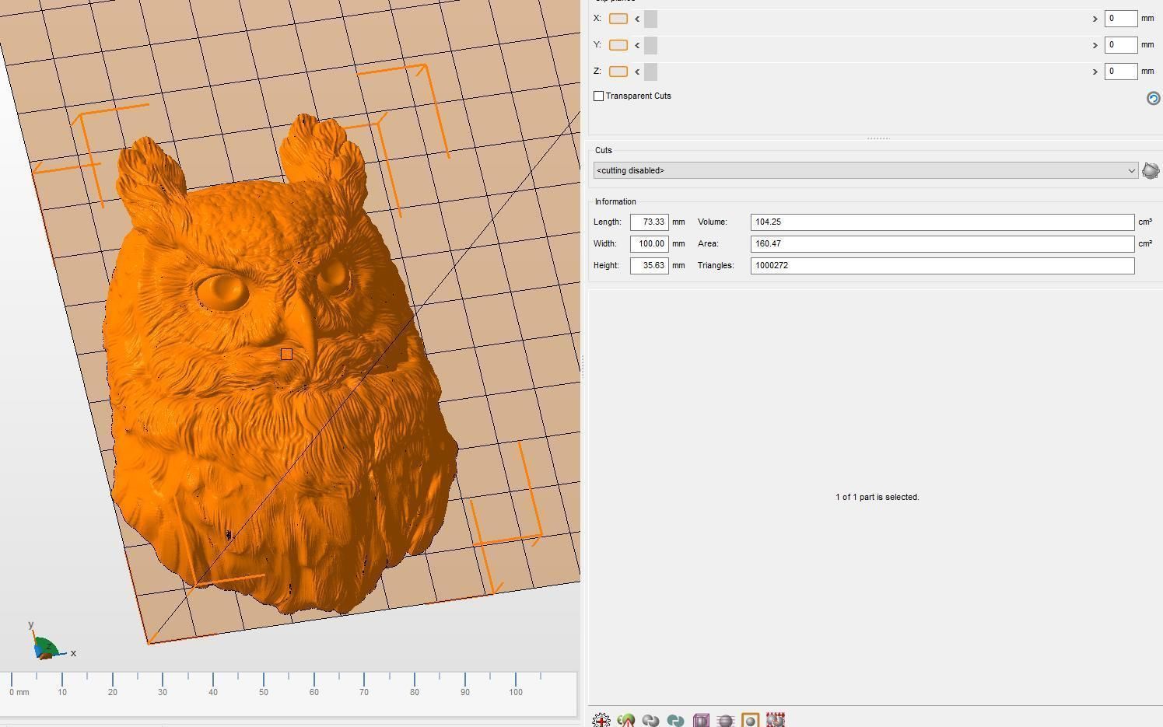1163x727 pixels.
Task: Click the Triangles field showing 1000272
Action: 942,266
